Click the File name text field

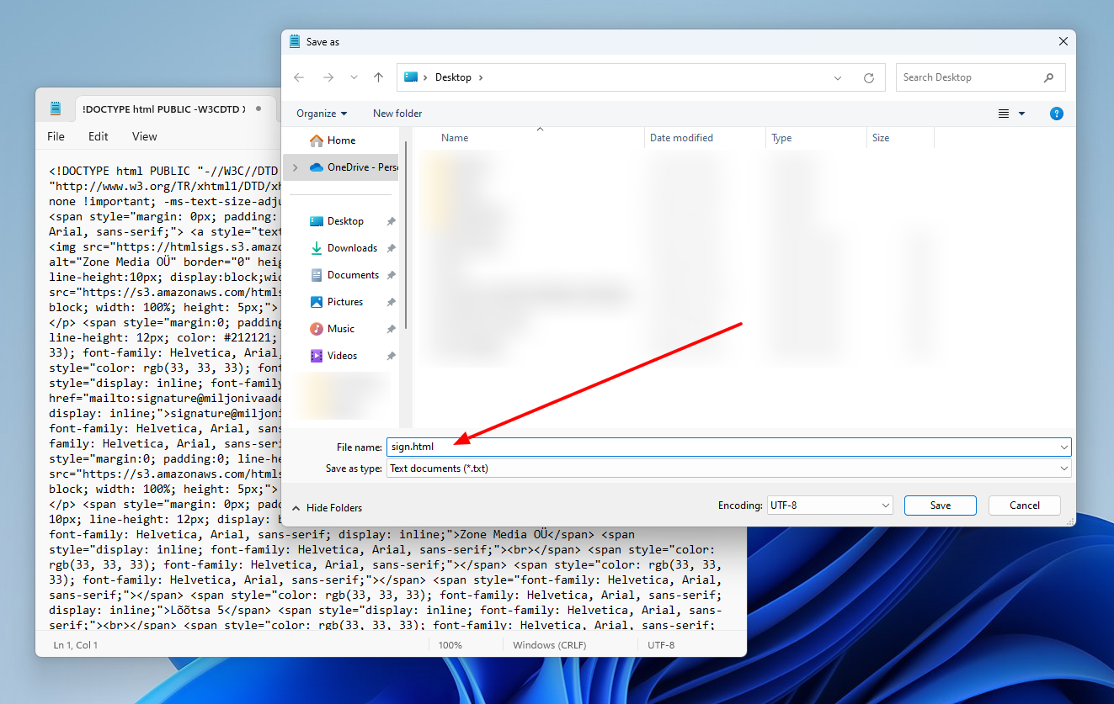click(x=724, y=447)
